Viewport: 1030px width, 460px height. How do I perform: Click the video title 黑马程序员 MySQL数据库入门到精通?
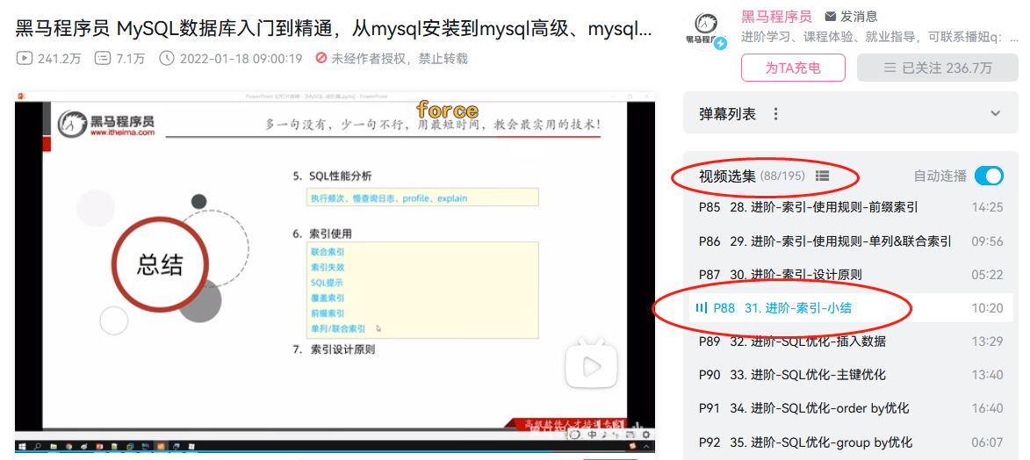click(x=334, y=28)
